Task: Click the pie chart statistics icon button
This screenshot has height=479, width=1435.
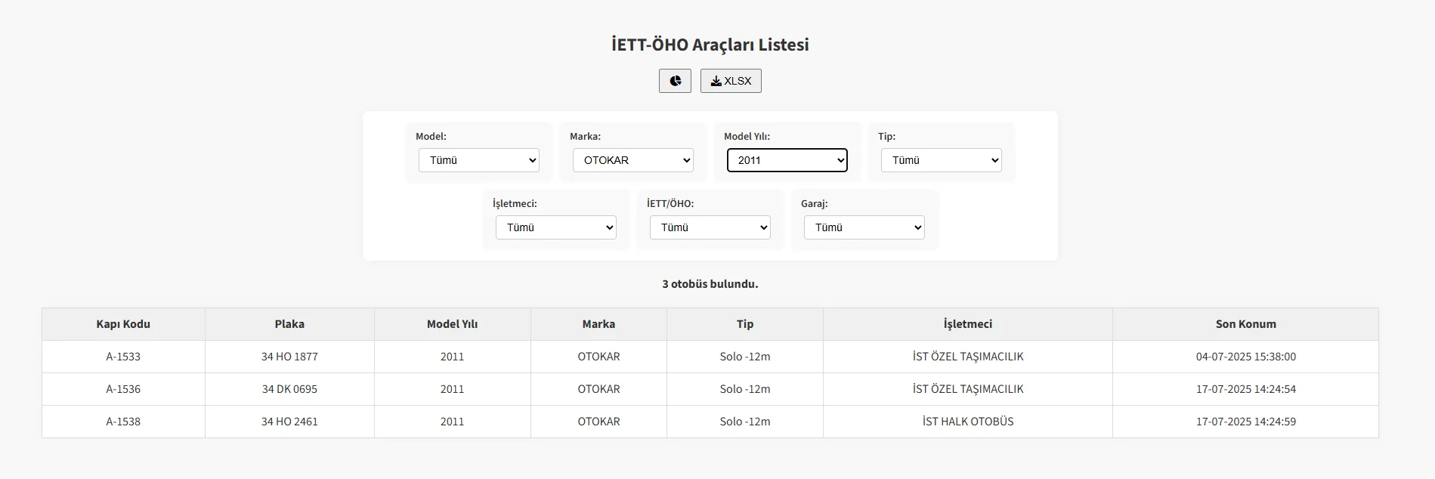Action: pyautogui.click(x=675, y=81)
